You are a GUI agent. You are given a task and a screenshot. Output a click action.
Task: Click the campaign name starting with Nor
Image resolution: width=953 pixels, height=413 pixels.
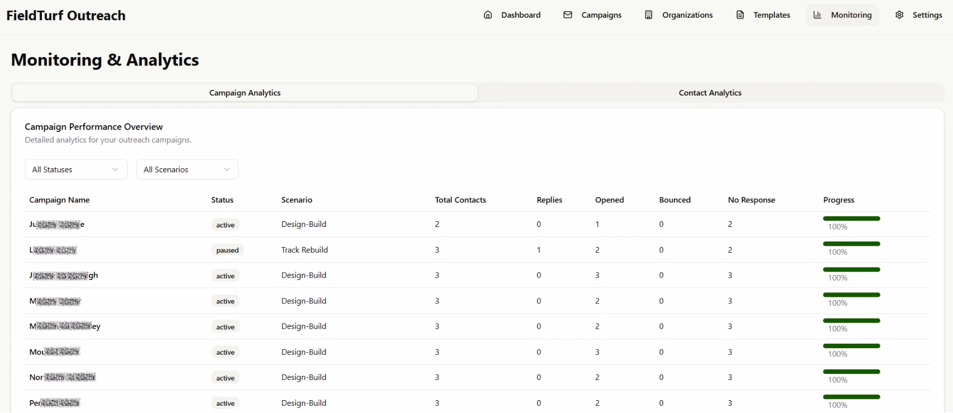pos(63,377)
